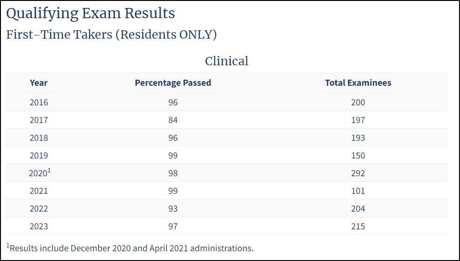
Task: Select the 200 total examinees value
Action: pyautogui.click(x=358, y=103)
